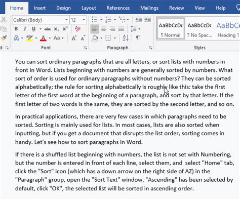Image resolution: width=240 pixels, height=200 pixels.
Task: Click the Change Case Aa button
Action: tap(57, 38)
